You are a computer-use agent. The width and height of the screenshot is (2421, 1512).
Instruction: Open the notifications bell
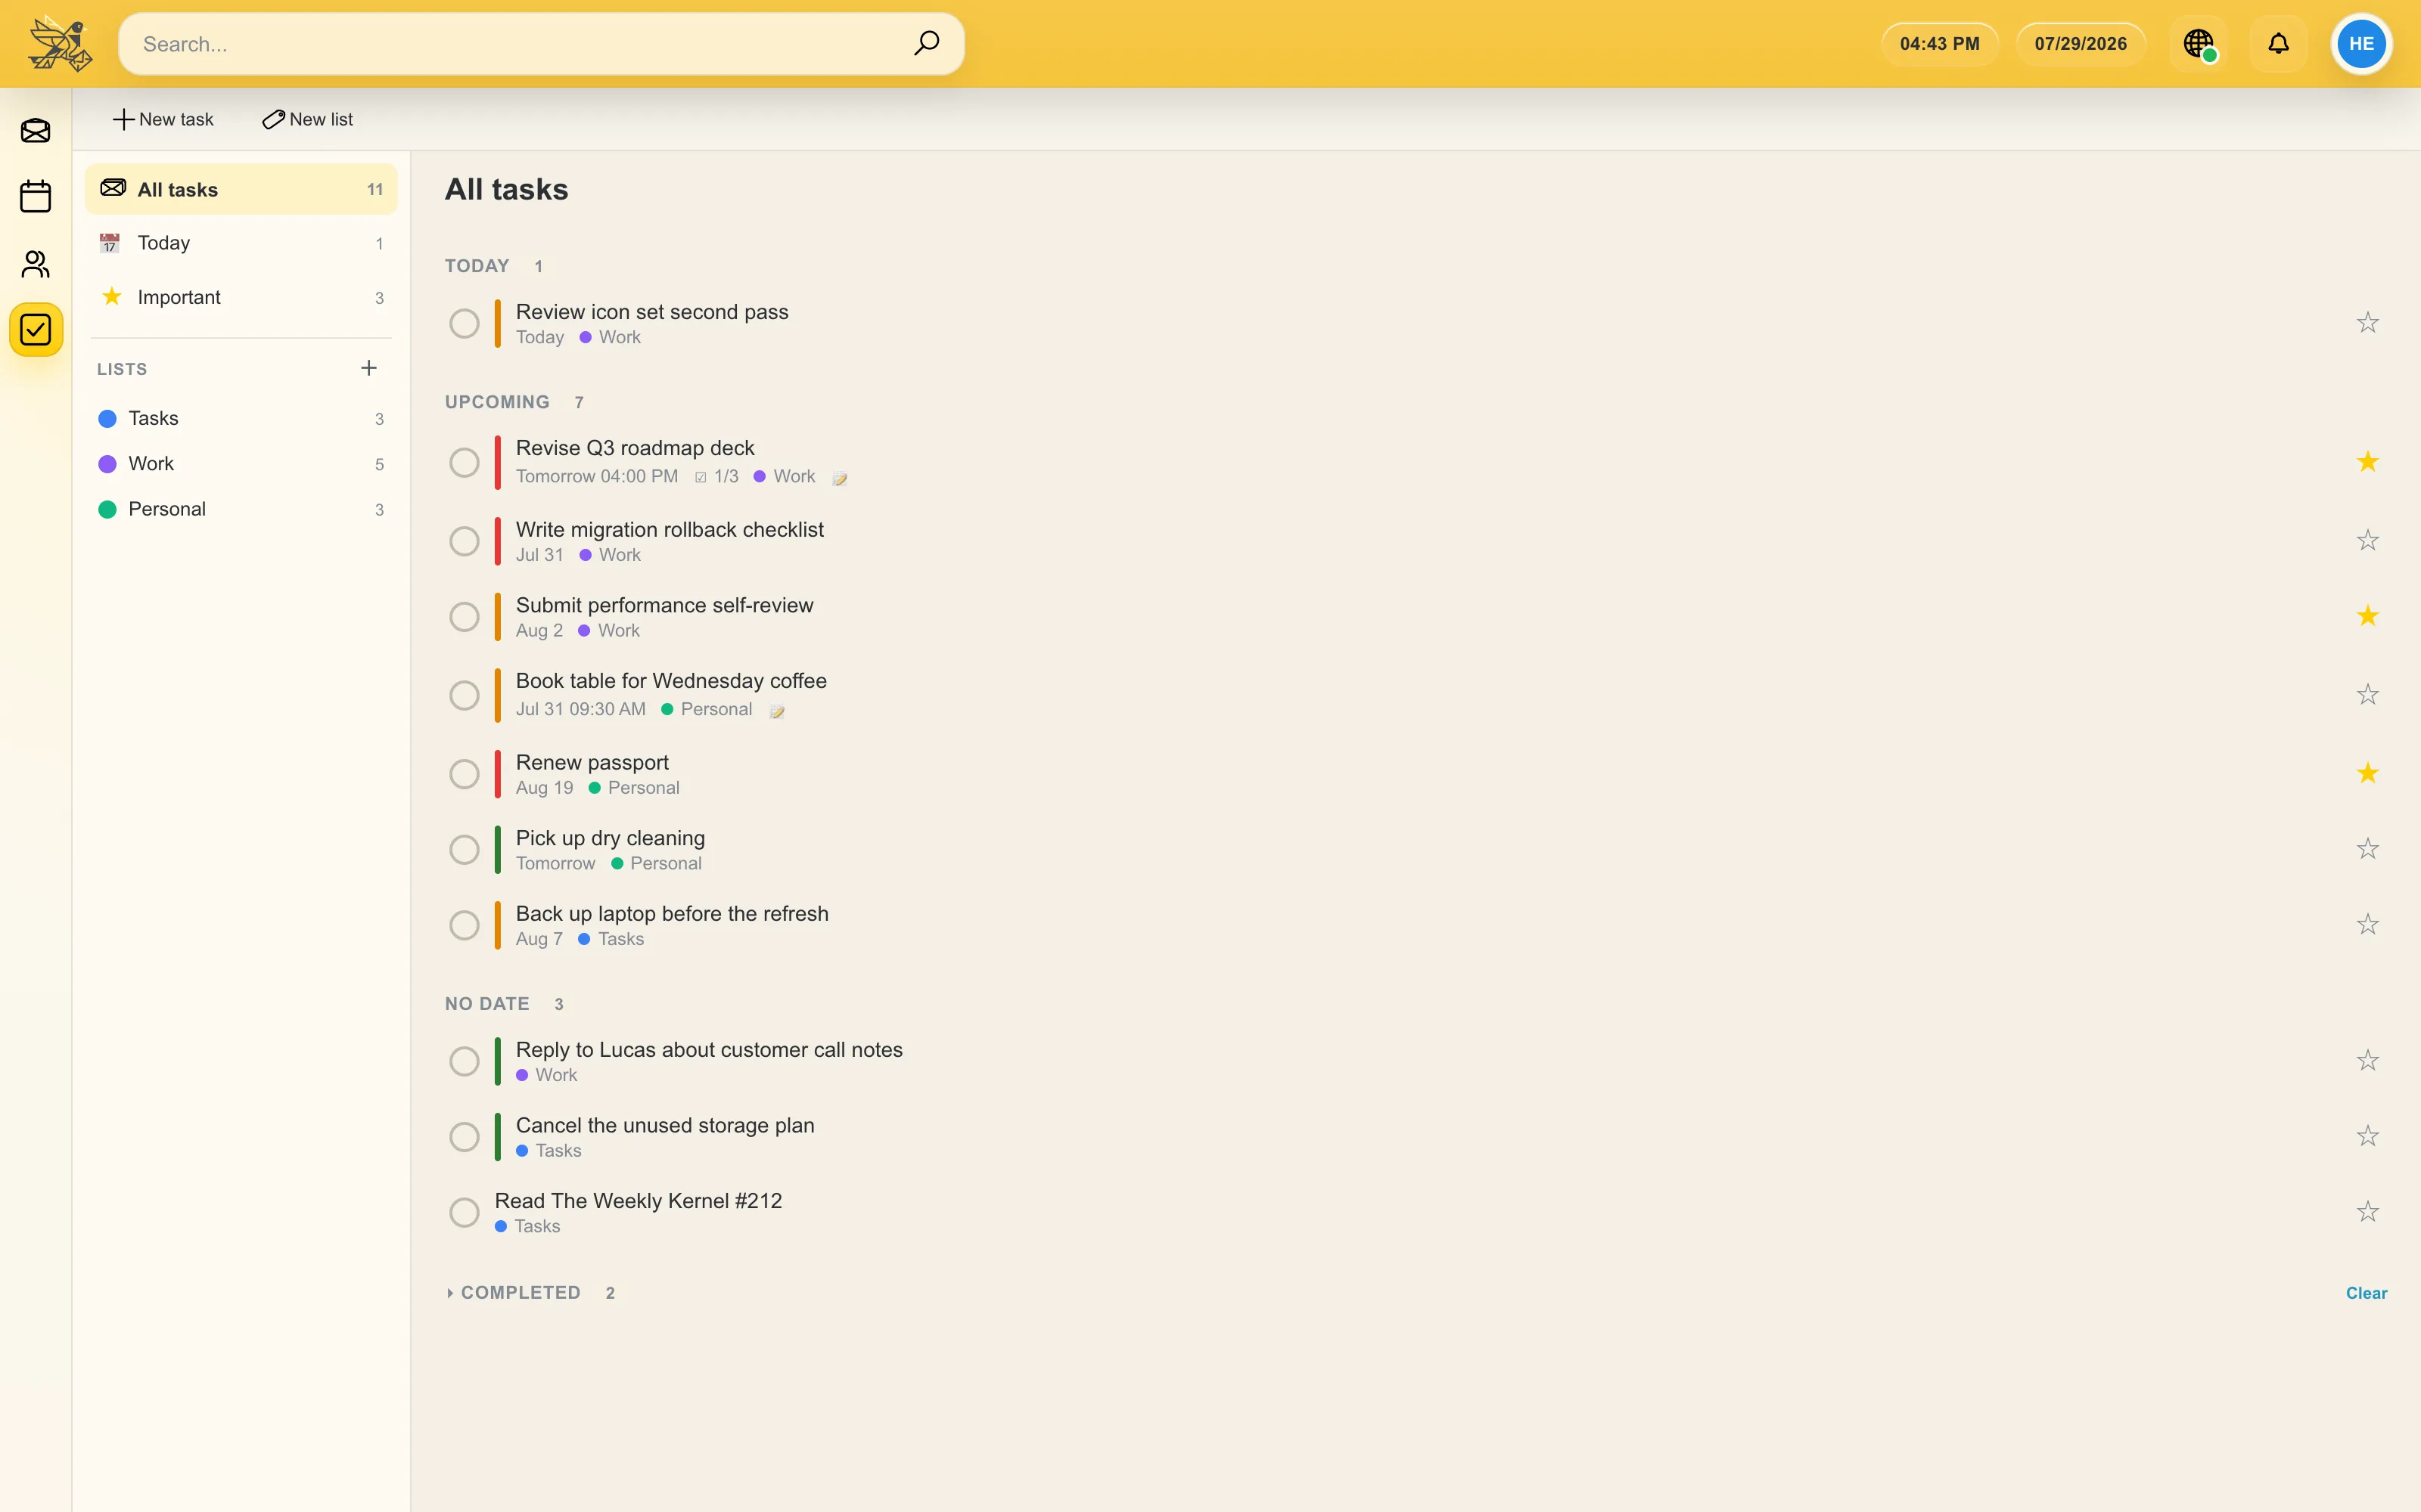tap(2278, 44)
